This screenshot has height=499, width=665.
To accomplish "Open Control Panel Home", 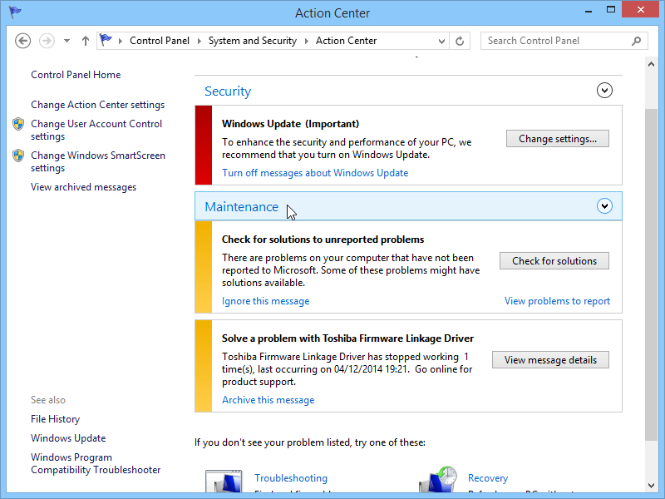I will (76, 75).
